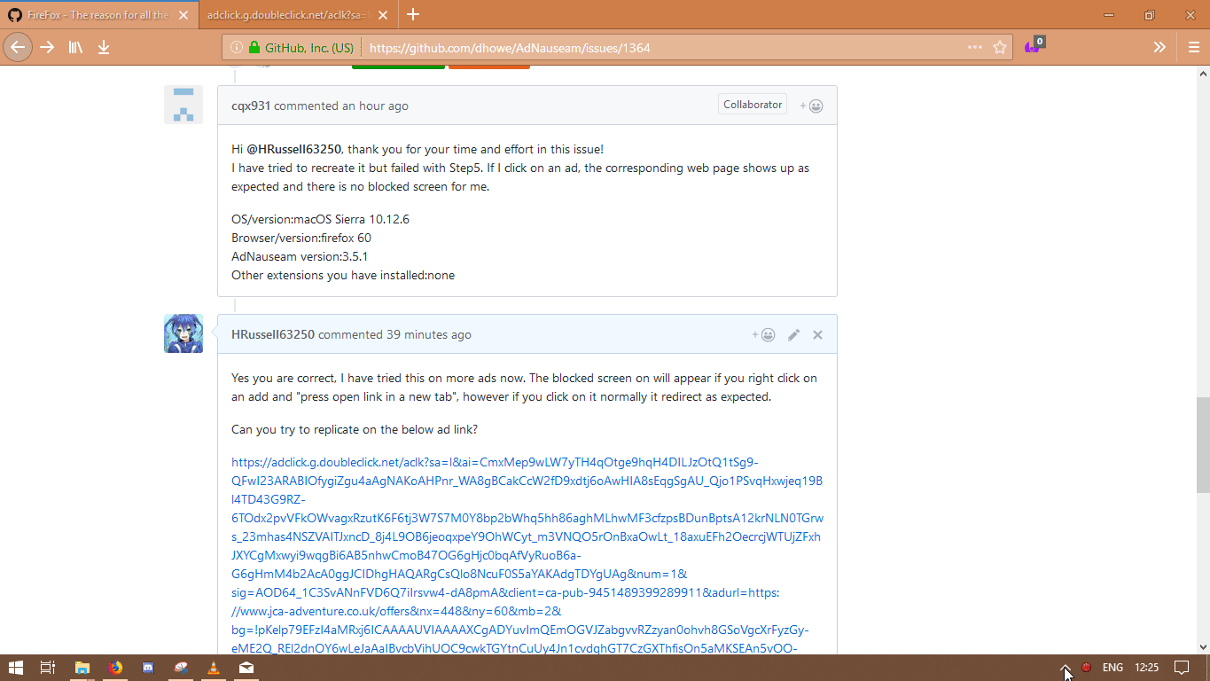
Task: Click the green padlock site security icon
Action: (256, 47)
